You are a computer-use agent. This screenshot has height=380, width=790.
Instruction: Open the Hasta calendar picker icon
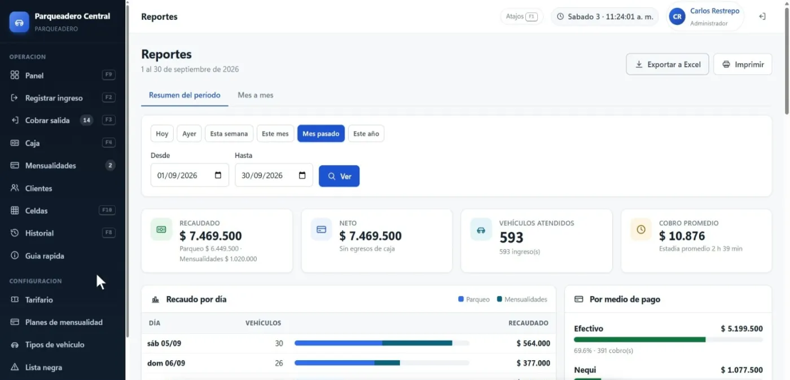point(302,175)
